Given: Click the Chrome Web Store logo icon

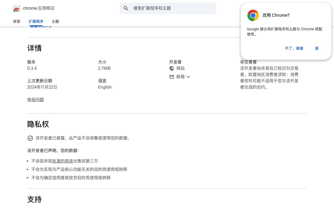Looking at the screenshot, I should 17,8.
